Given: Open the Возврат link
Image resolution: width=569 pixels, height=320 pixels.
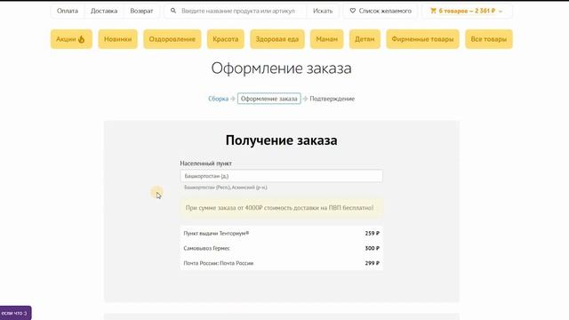Looking at the screenshot, I should tap(141, 11).
